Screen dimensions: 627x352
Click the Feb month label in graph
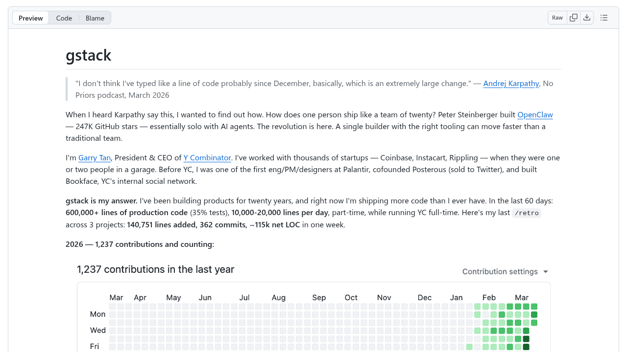[489, 298]
